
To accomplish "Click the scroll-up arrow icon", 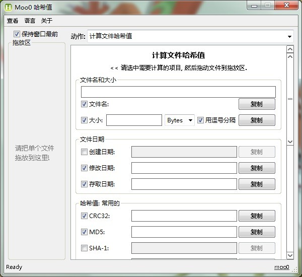I will 290,57.
